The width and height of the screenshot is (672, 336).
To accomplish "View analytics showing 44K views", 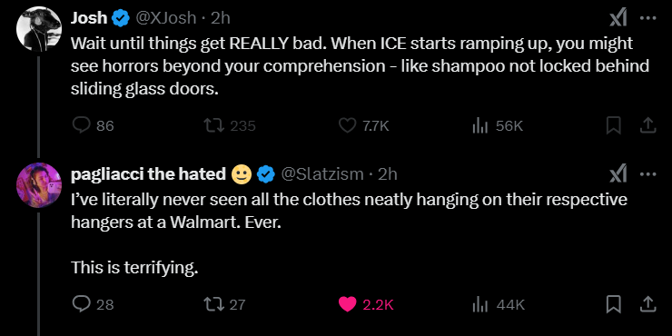I will pos(498,304).
